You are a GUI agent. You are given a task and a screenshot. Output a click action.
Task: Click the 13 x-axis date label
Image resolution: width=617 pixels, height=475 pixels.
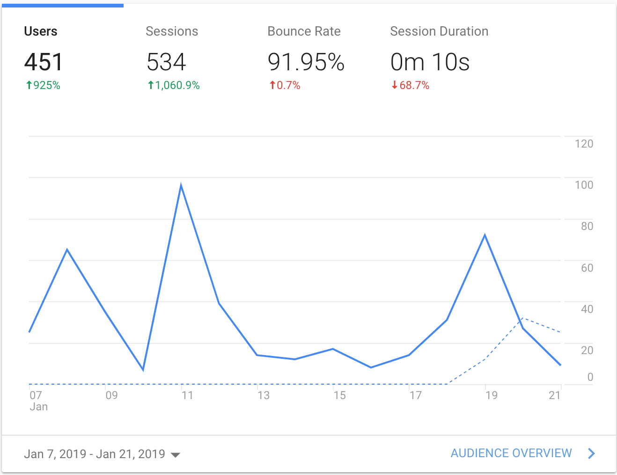point(264,395)
